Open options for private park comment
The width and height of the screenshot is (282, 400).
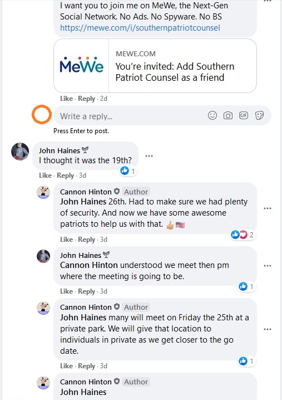tap(268, 329)
